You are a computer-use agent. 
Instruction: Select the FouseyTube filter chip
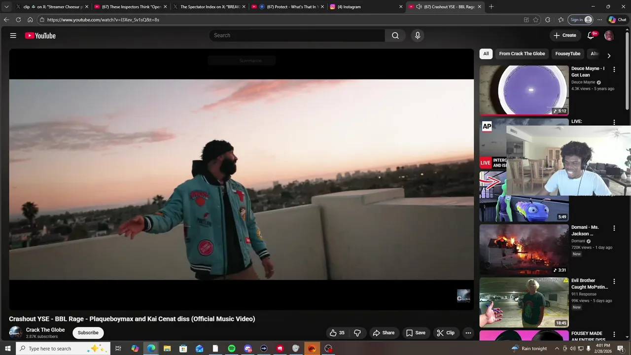(568, 54)
